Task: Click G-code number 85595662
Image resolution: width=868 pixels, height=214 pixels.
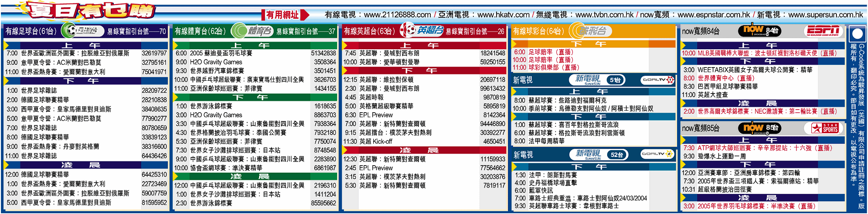Action: pyautogui.click(x=323, y=203)
